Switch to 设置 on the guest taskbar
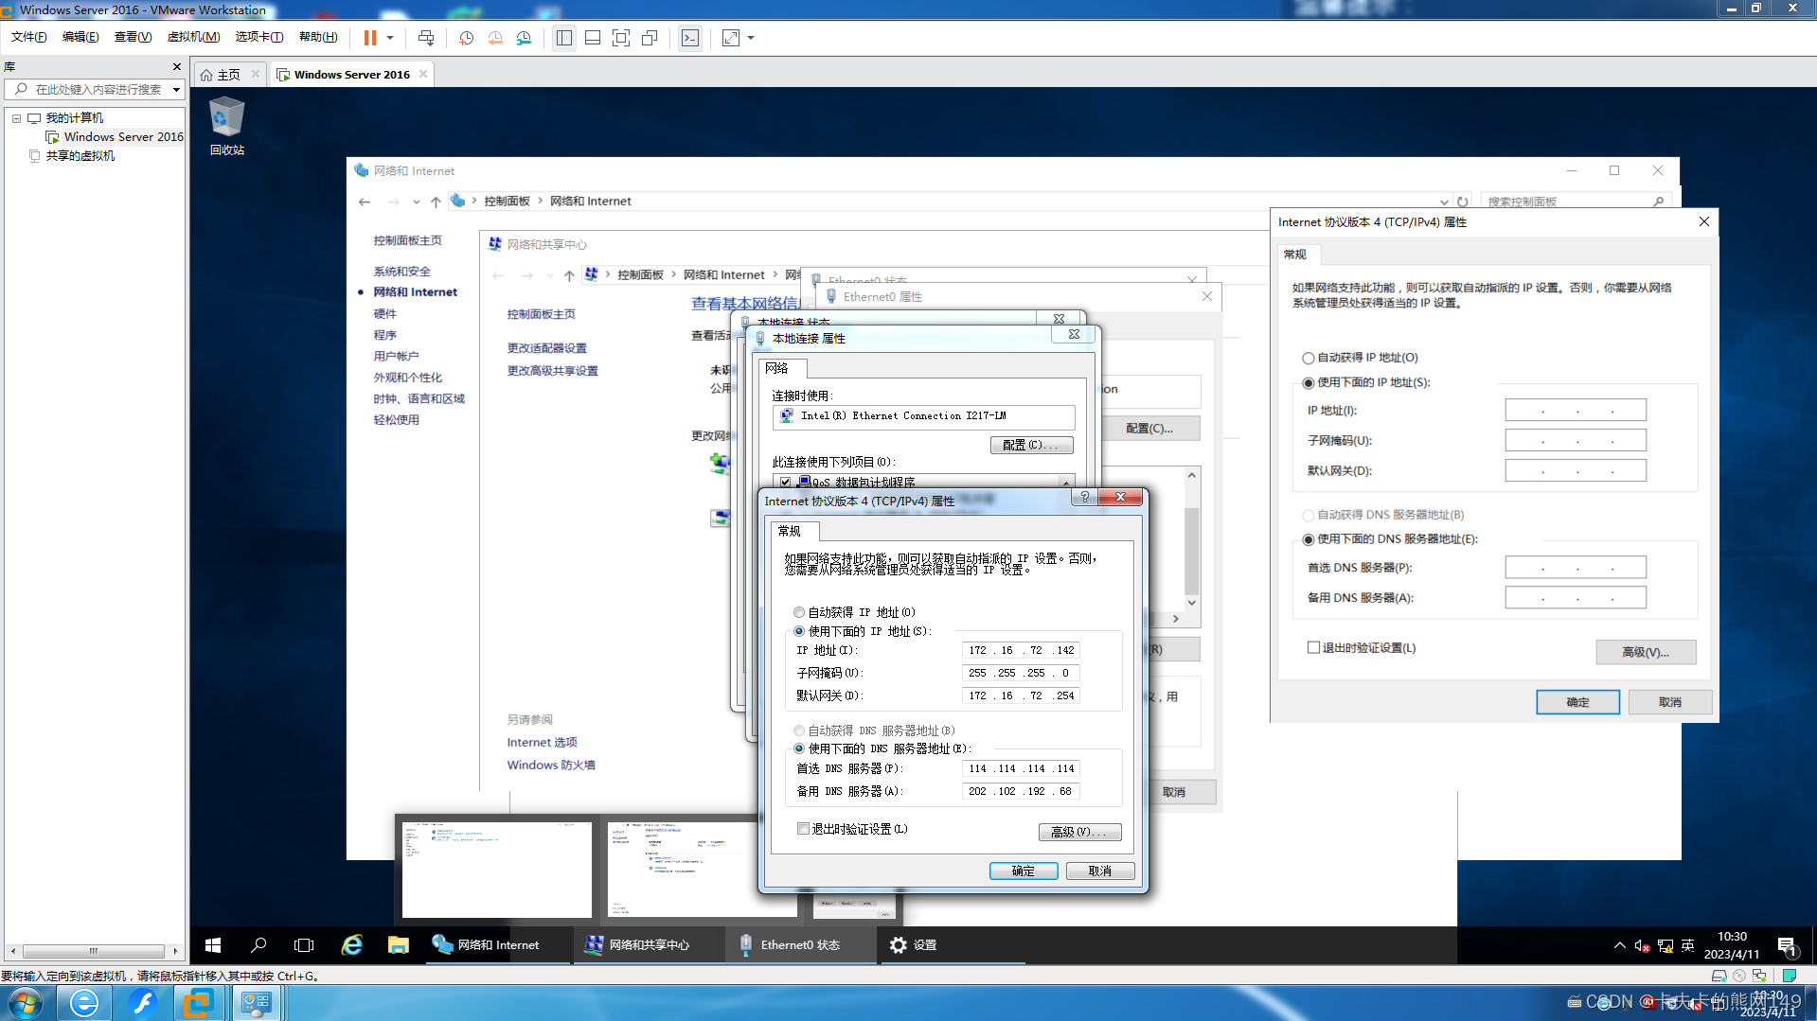This screenshot has height=1021, width=1817. coord(952,944)
